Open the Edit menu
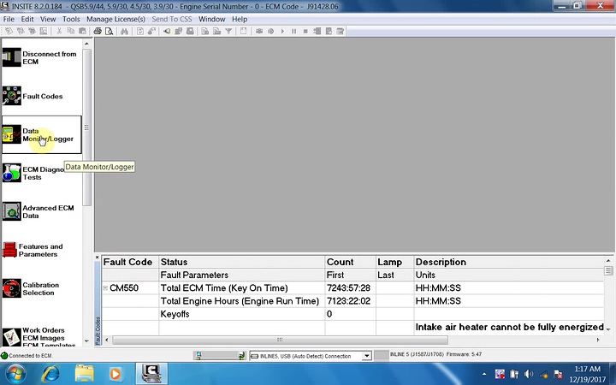The image size is (616, 385). 27,19
